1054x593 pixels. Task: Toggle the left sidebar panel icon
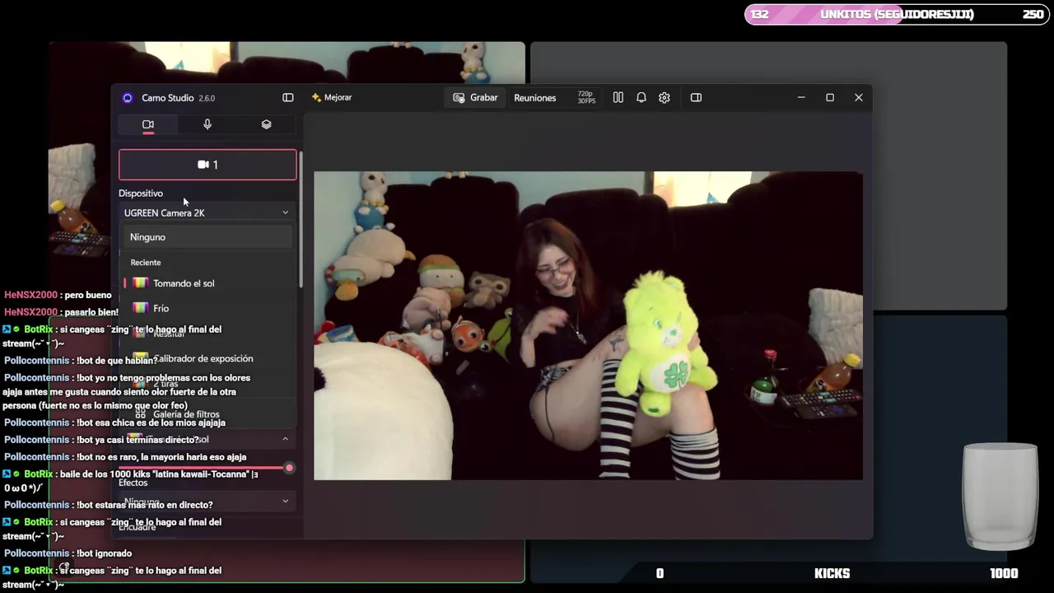click(288, 97)
